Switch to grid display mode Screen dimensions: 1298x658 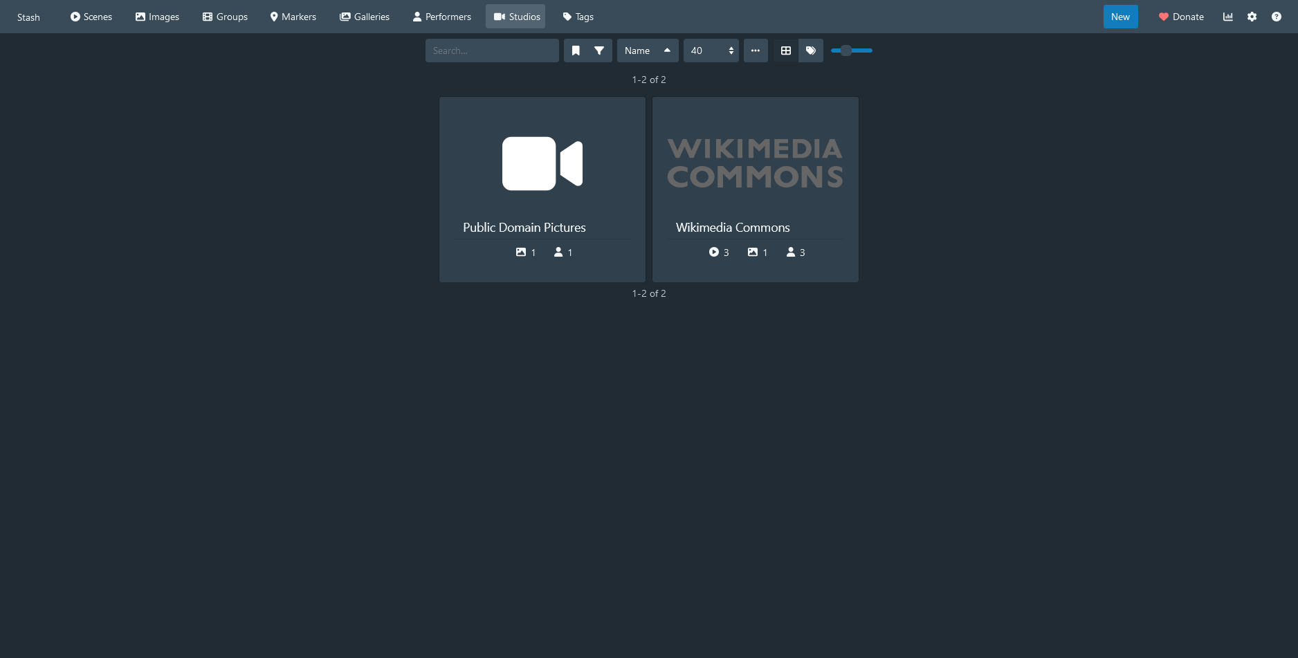click(786, 51)
